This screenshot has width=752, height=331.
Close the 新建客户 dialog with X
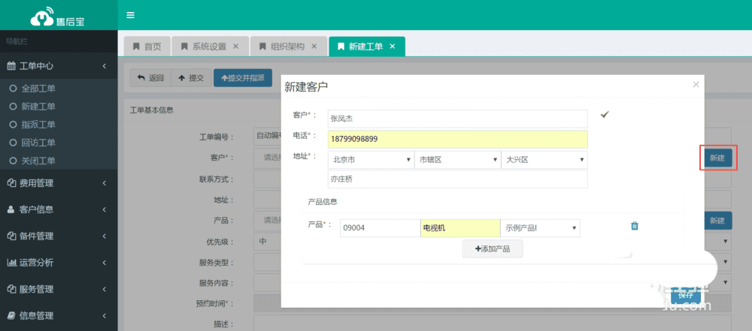click(696, 85)
